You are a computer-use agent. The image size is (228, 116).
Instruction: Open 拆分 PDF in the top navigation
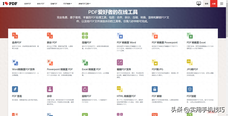coord(41,3)
